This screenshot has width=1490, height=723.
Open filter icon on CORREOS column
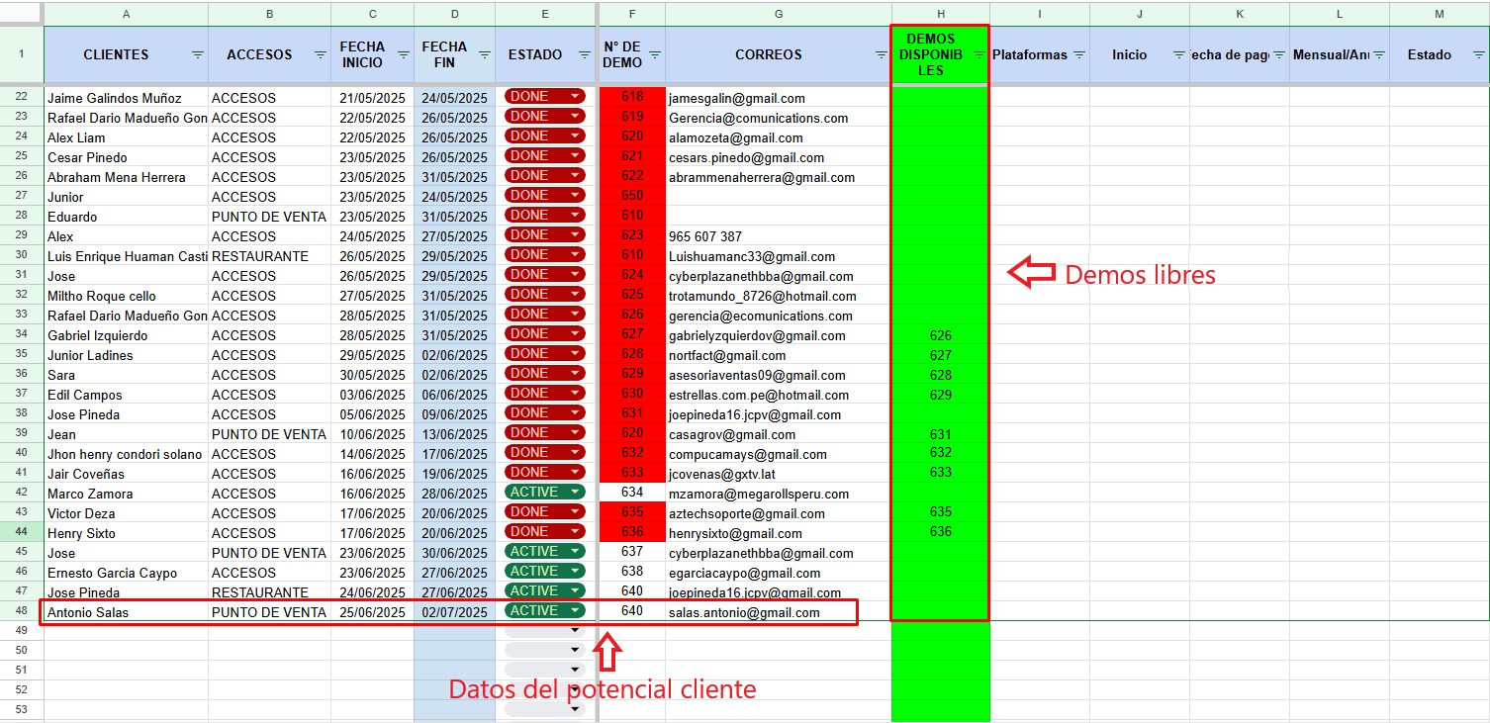(x=881, y=55)
